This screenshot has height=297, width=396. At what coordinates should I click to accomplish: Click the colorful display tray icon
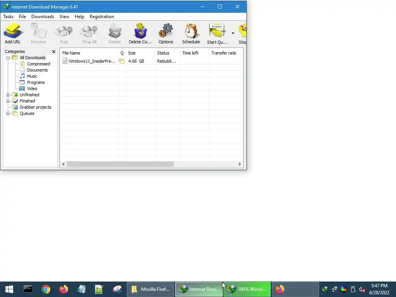(x=344, y=289)
